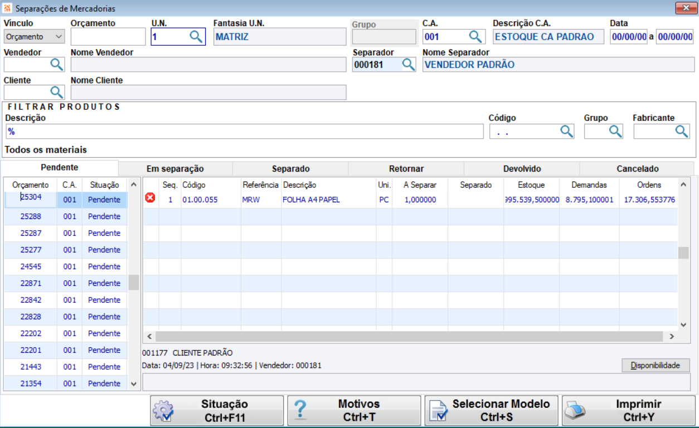Click the product grid horizontal scrollbar thumb
This screenshot has width=699, height=428.
(x=410, y=337)
